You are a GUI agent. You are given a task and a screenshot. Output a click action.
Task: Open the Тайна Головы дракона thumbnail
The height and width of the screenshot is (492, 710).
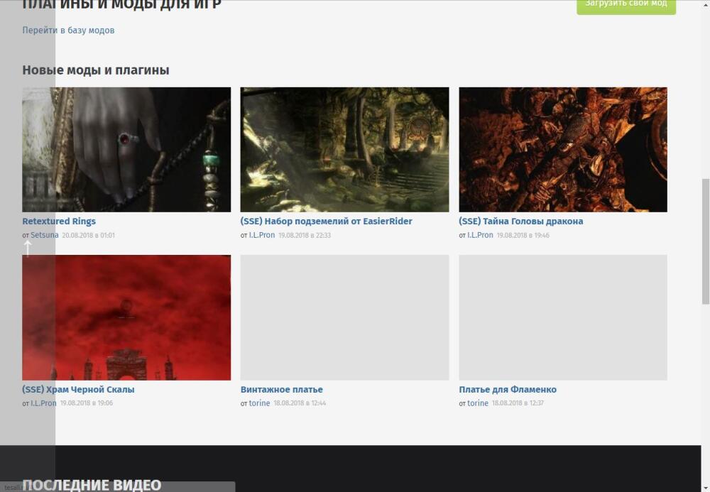(x=563, y=149)
